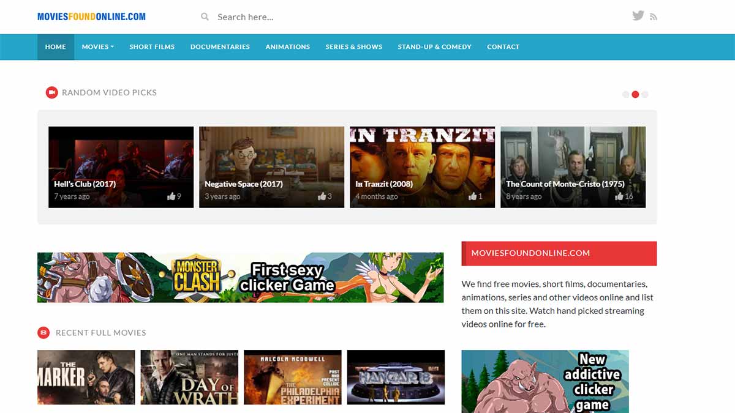Click the Twitter bird icon
This screenshot has width=735, height=413.
click(x=638, y=16)
